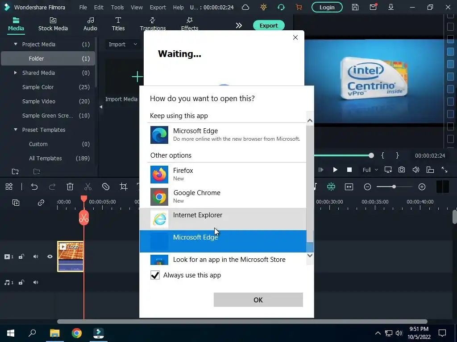Select the crop tool icon

(x=124, y=187)
